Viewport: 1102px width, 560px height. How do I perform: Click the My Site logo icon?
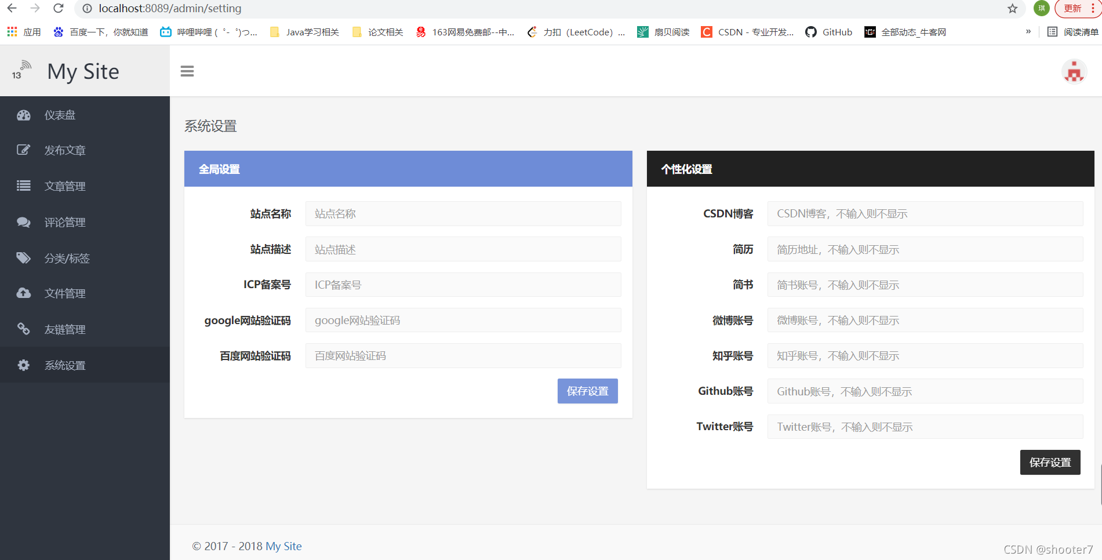[x=21, y=70]
